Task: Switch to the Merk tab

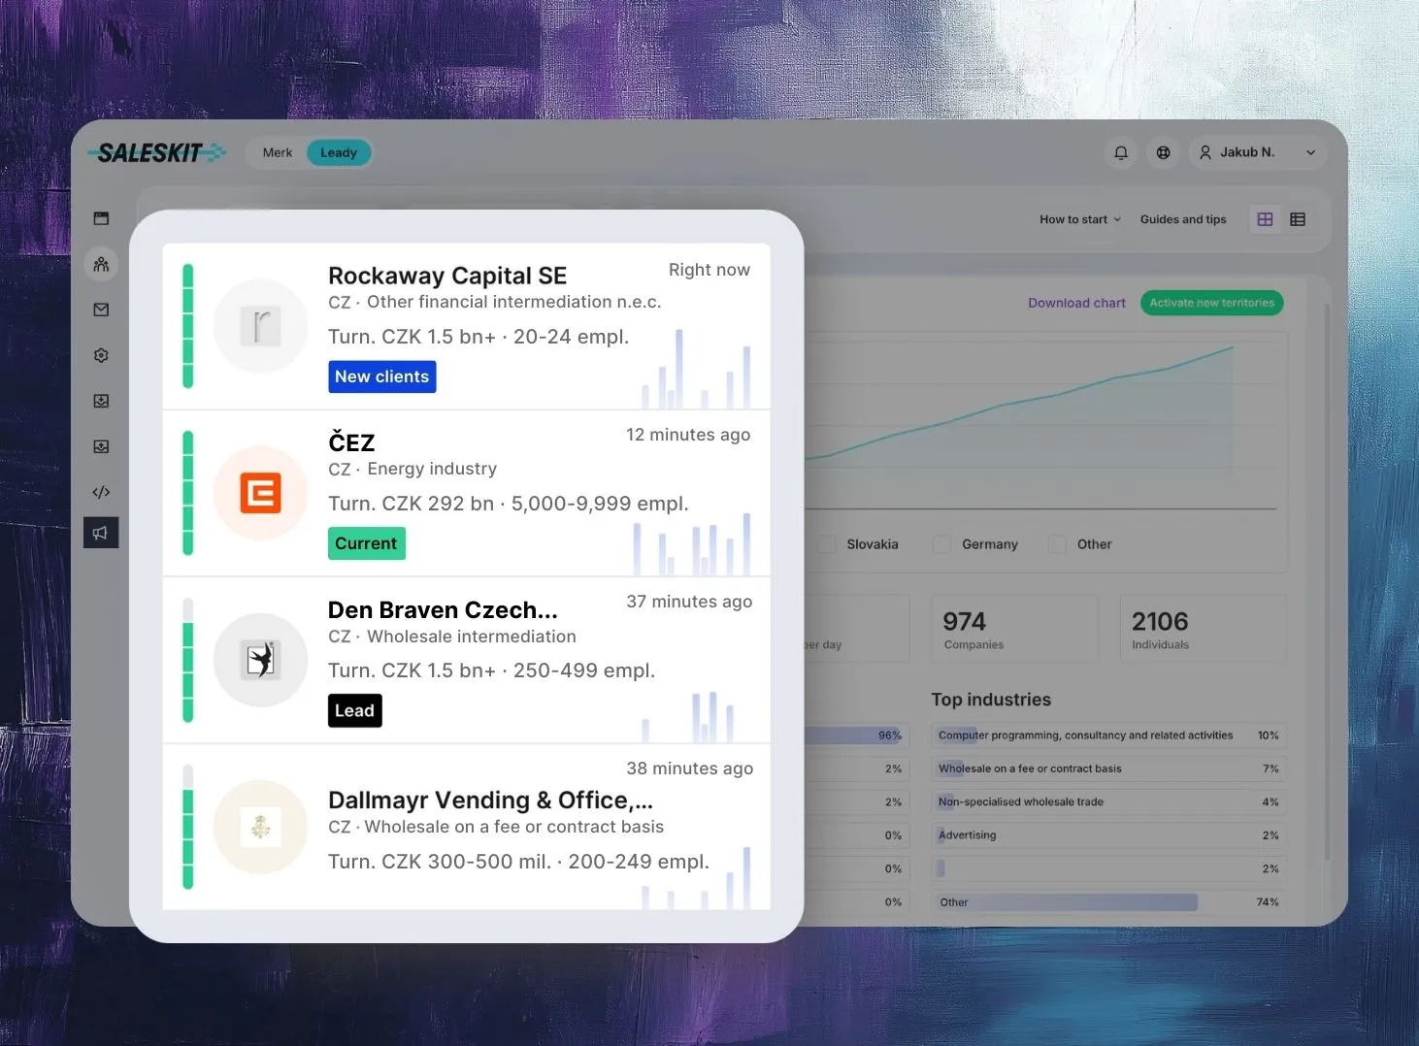Action: (x=277, y=152)
